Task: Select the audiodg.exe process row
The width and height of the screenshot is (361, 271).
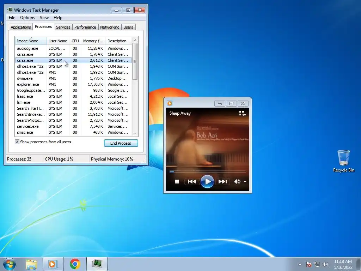Action: click(73, 48)
